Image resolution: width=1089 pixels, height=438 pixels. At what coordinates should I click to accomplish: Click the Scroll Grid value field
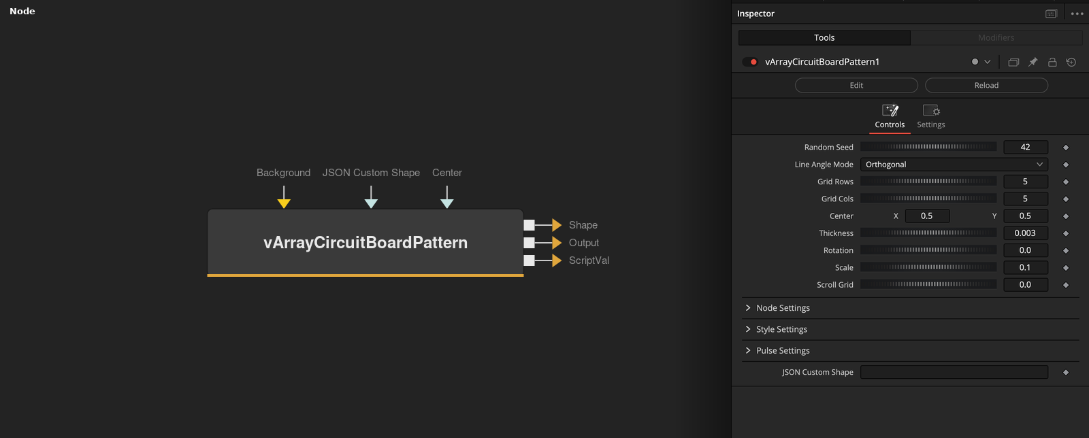click(x=1026, y=284)
